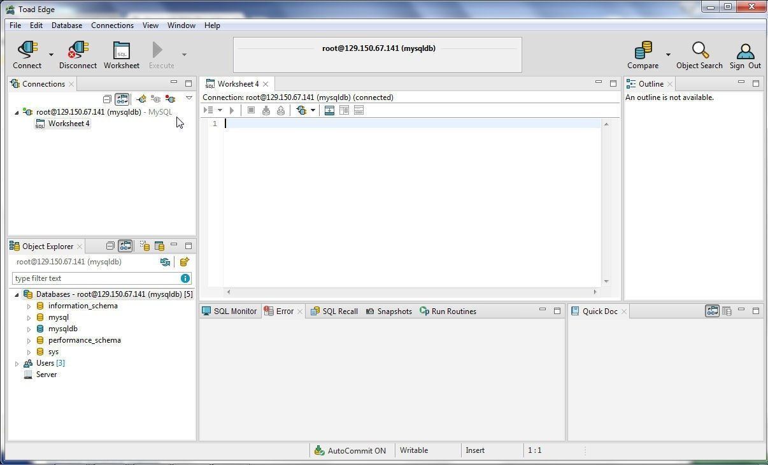Click the rollback icon in worksheet toolbar
Image resolution: width=768 pixels, height=465 pixels.
(x=281, y=110)
